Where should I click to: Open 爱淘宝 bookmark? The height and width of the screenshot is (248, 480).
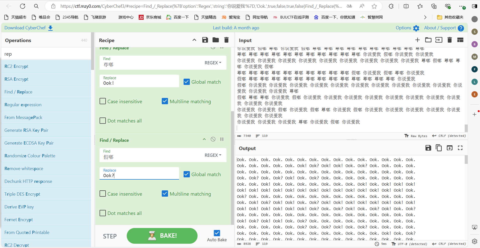click(231, 17)
